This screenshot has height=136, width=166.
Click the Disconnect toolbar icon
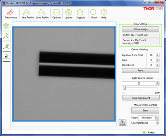11,12
